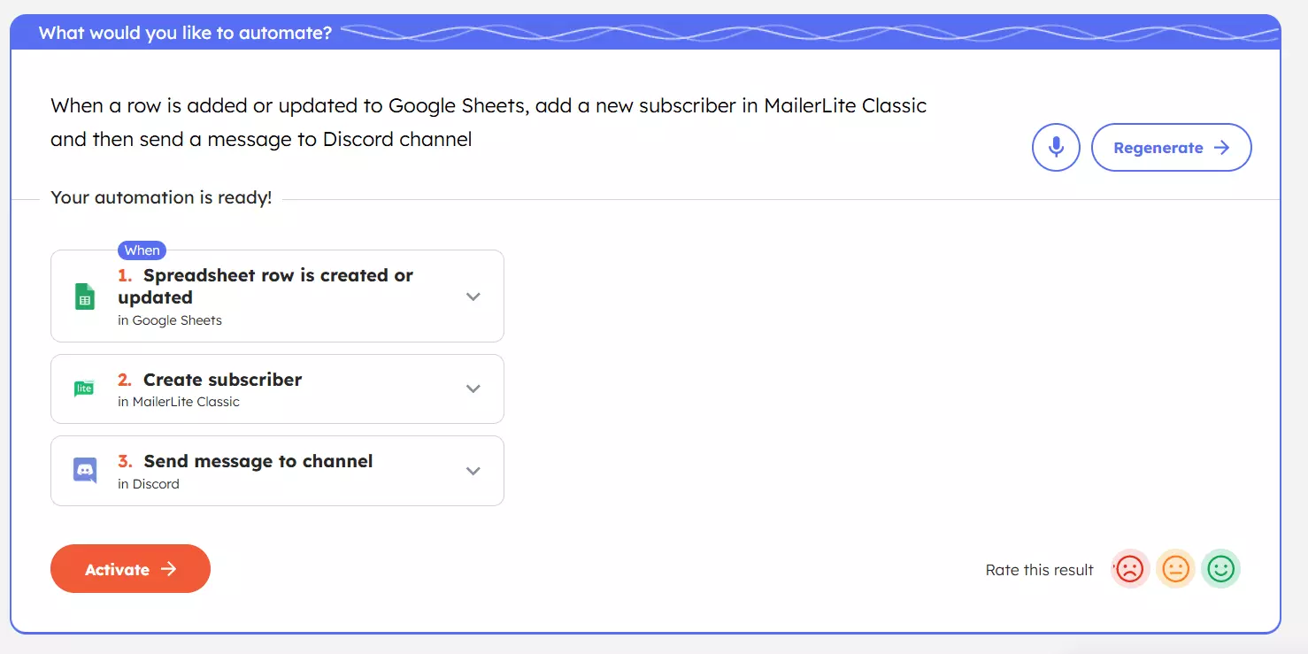Rate the result with the sad red face
Screen dimensions: 1308x654
[x=1129, y=569]
